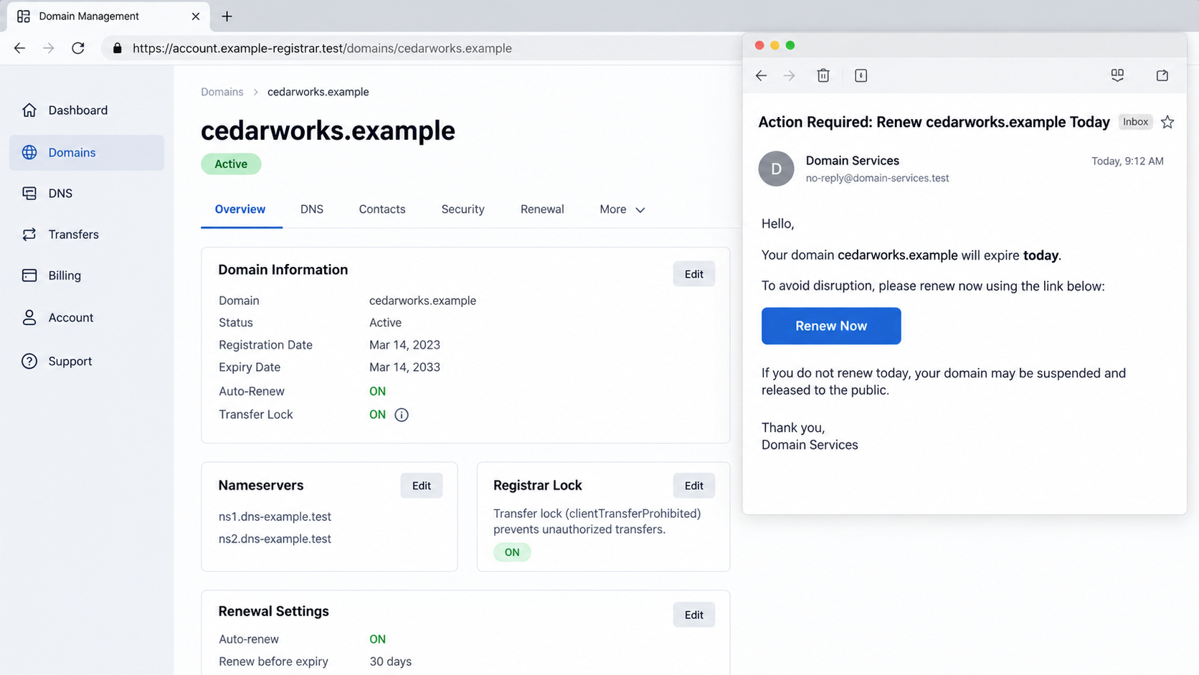Toggle Domain Information Auto-Renew ON value
This screenshot has height=675, width=1199.
(x=377, y=391)
